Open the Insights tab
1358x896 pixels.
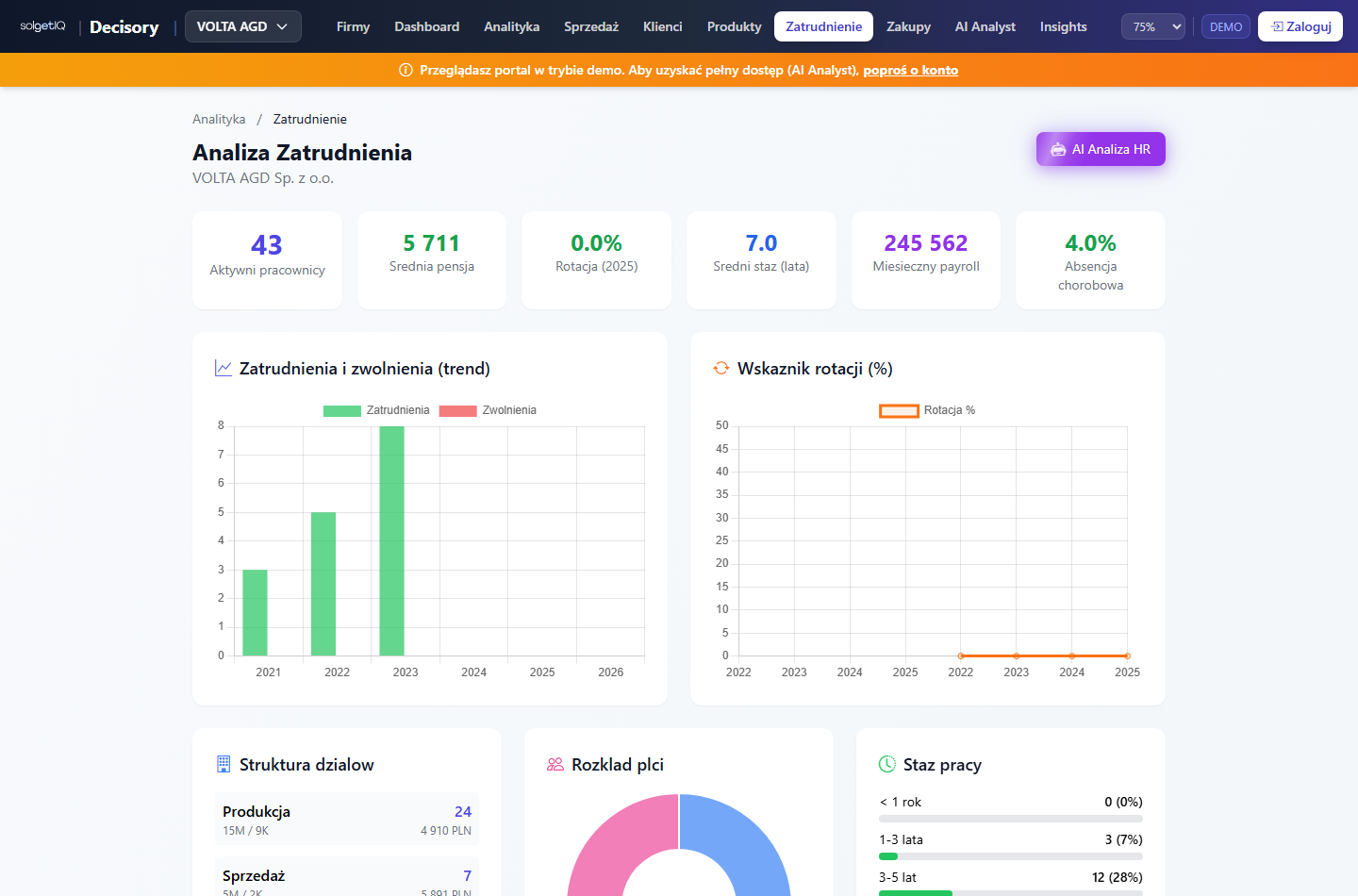click(1064, 26)
